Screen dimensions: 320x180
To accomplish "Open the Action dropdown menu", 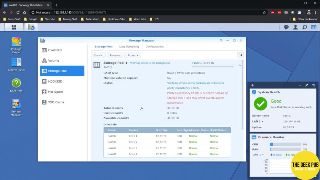I will [x=132, y=55].
